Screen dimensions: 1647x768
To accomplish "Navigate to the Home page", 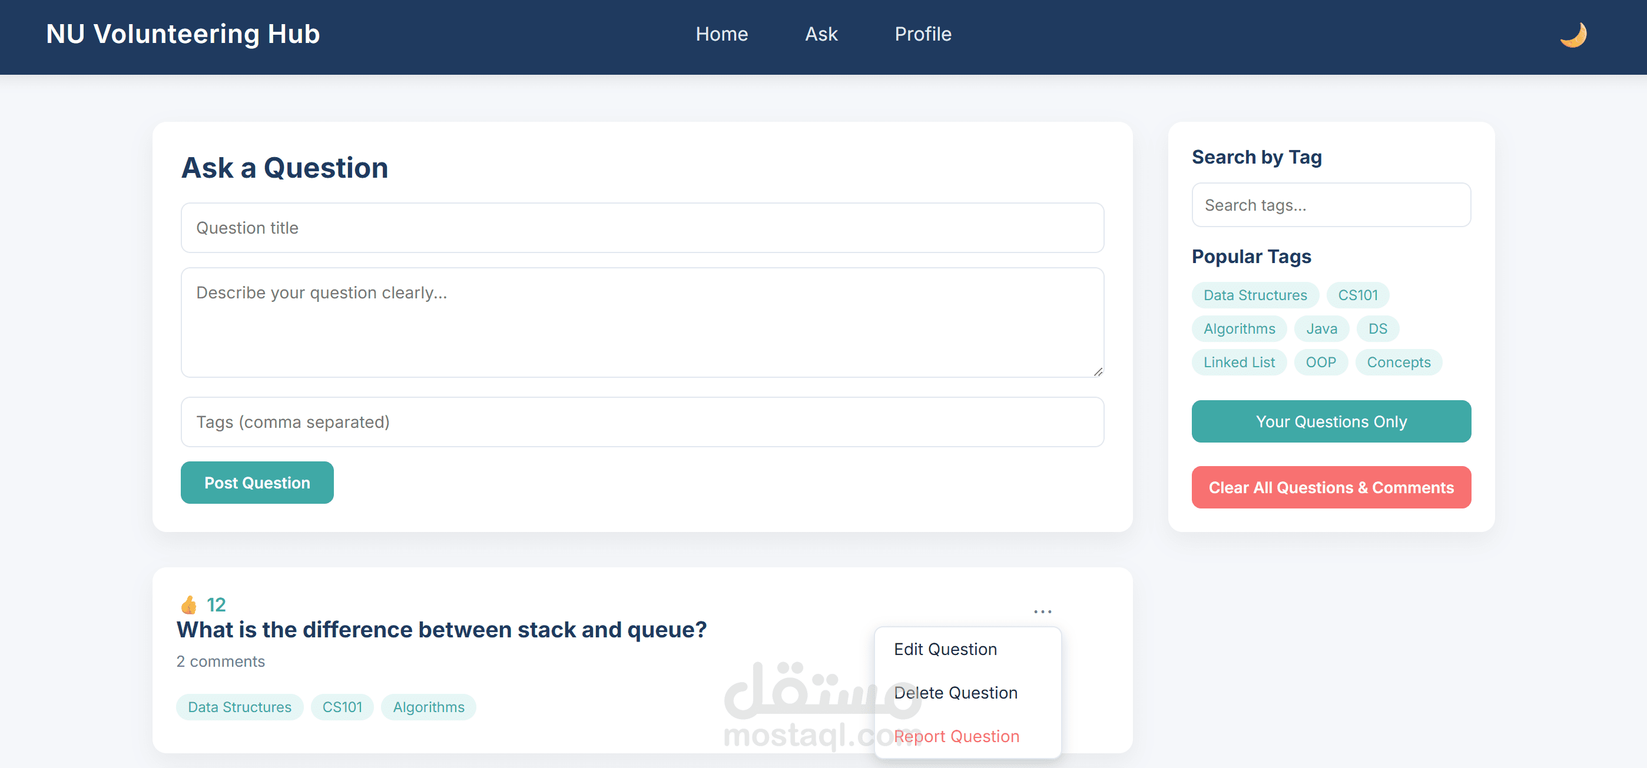I will coord(721,34).
